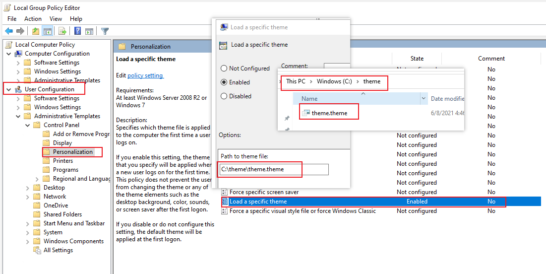The width and height of the screenshot is (546, 274).
Task: Click the Windows (C:) breadcrumb
Action: coord(334,81)
